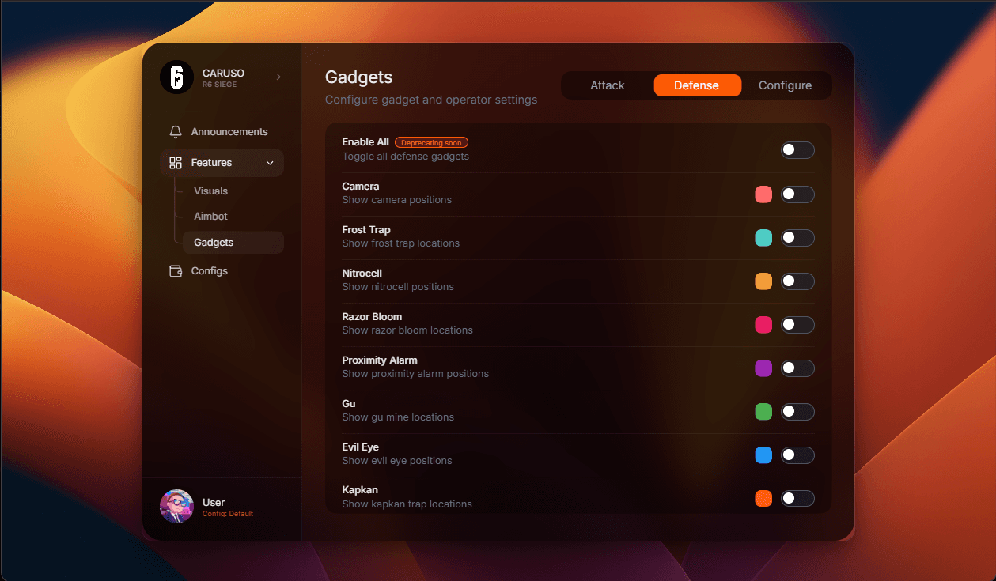Enable the Proximity Alarm toggle
This screenshot has width=996, height=581.
(x=797, y=368)
